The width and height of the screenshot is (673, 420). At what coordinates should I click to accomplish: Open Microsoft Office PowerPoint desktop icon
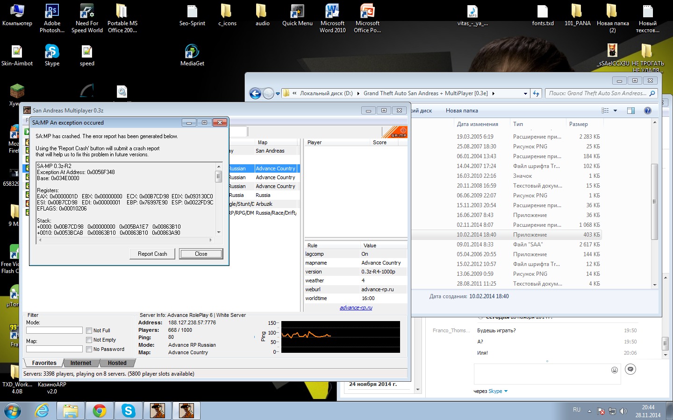pyautogui.click(x=367, y=19)
